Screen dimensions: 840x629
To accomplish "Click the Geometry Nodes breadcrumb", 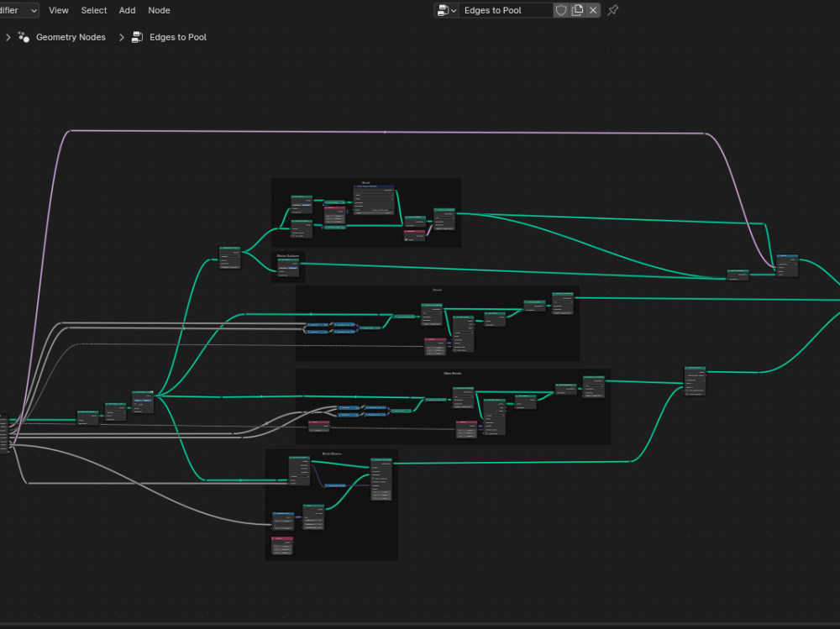I will [x=71, y=37].
